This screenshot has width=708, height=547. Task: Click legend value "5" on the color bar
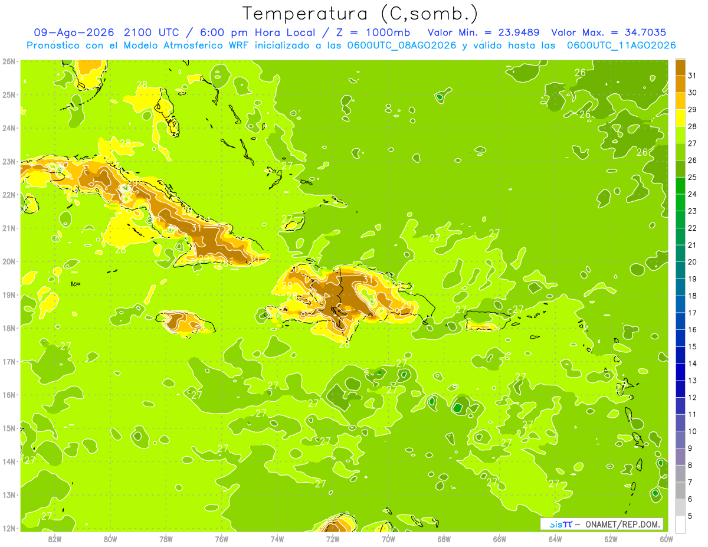690,516
